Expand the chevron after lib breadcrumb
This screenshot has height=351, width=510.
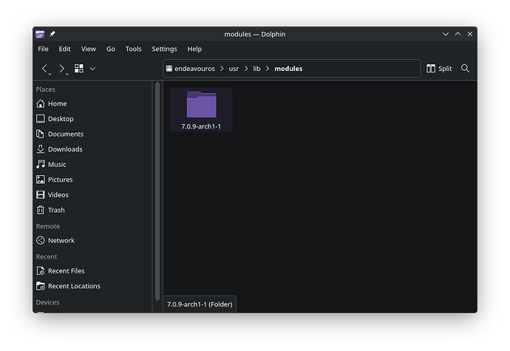click(268, 69)
